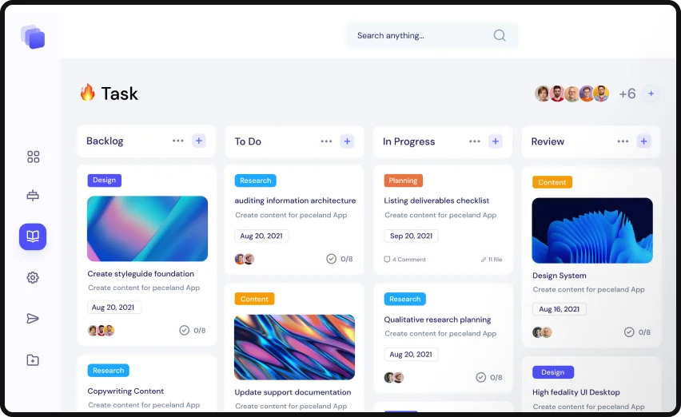Toggle checkmark on Create styleguide foundation card
Viewport: 681px width, 417px height.
pyautogui.click(x=184, y=330)
